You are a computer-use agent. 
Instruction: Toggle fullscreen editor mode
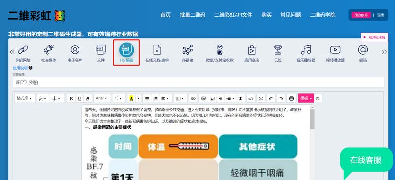[x=261, y=98]
